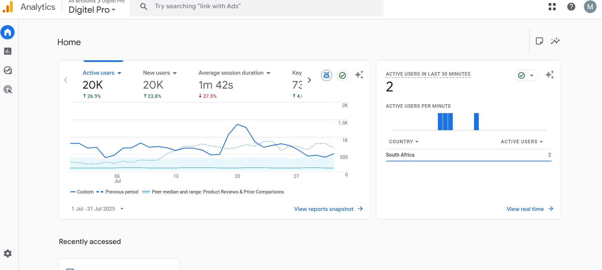
Task: Select the Average session duration metric tab
Action: tap(231, 73)
